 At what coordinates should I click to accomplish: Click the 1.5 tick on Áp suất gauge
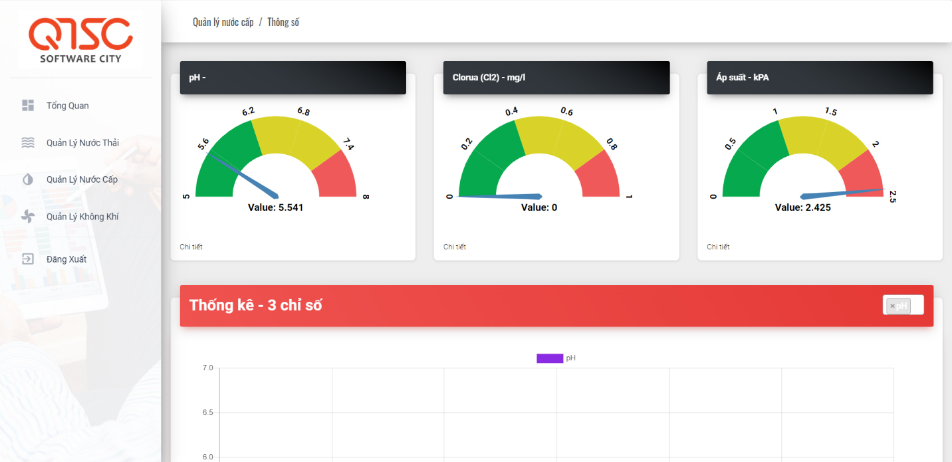[x=831, y=112]
